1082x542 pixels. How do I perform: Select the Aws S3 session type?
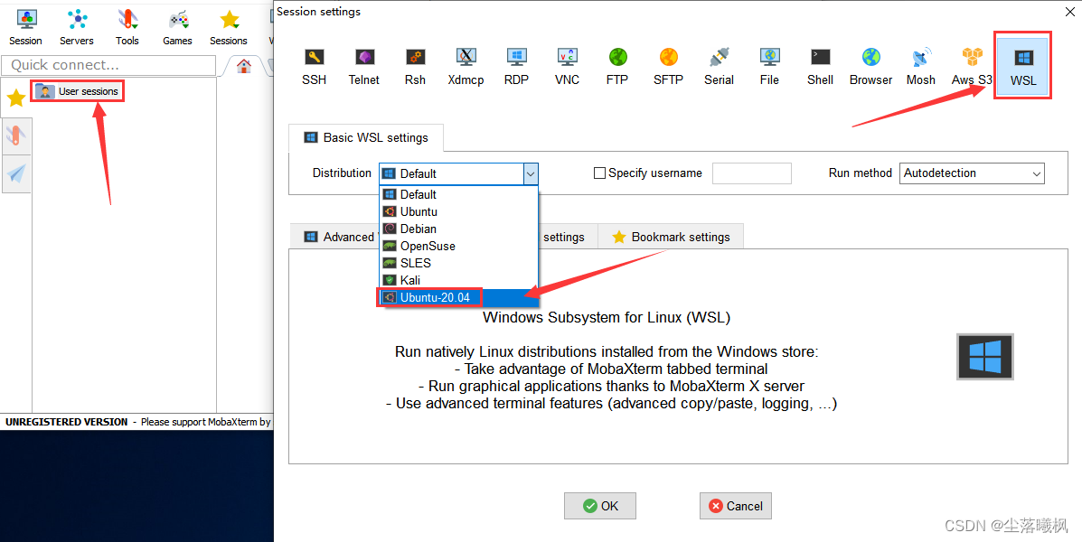972,67
